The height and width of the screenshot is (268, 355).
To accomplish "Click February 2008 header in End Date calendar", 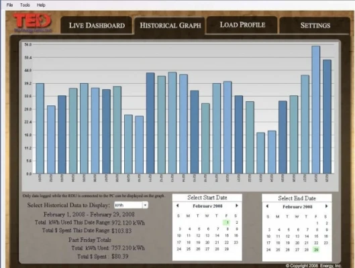I will click(x=297, y=206).
